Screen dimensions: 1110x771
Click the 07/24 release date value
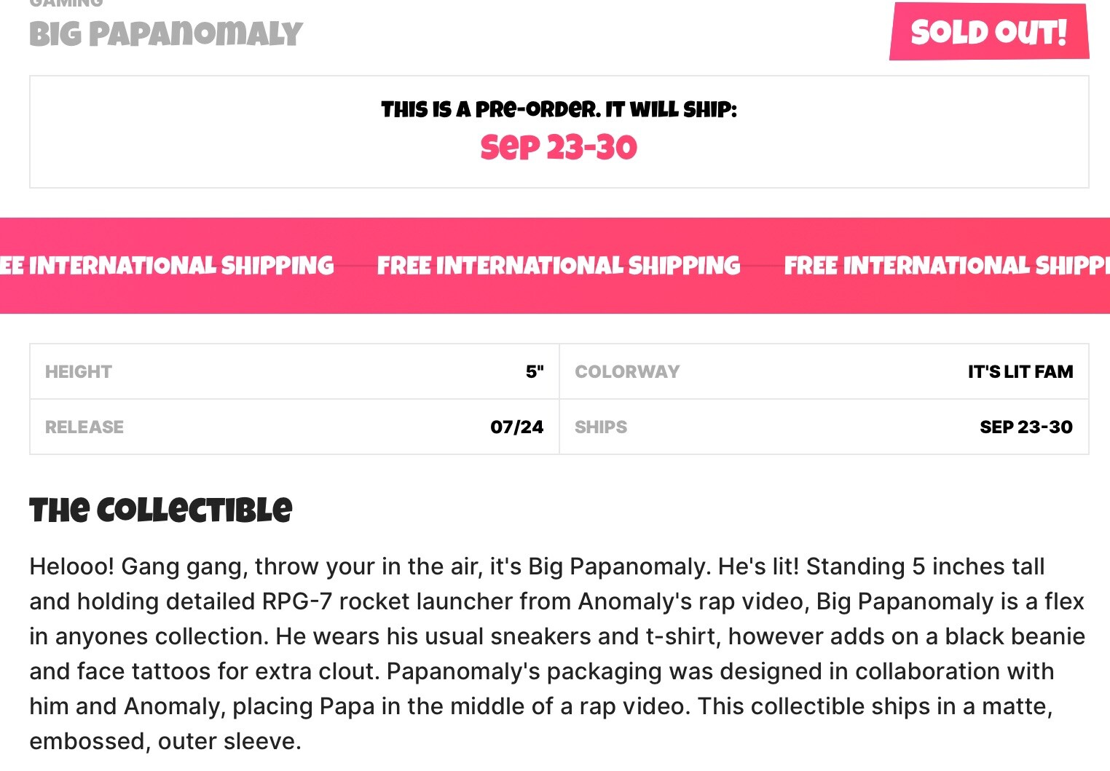click(517, 427)
